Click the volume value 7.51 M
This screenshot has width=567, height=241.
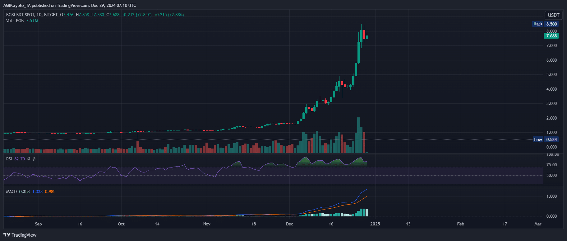32,21
